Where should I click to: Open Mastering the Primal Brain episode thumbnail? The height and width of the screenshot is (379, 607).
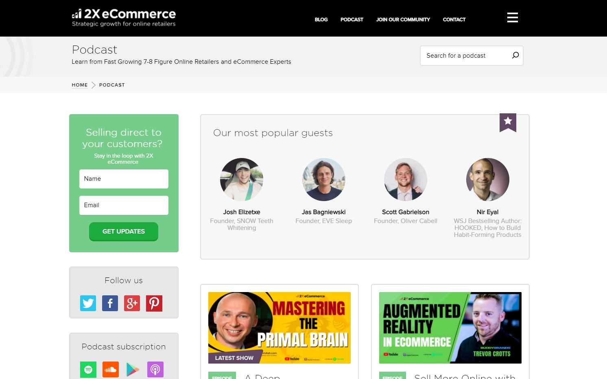tap(279, 328)
